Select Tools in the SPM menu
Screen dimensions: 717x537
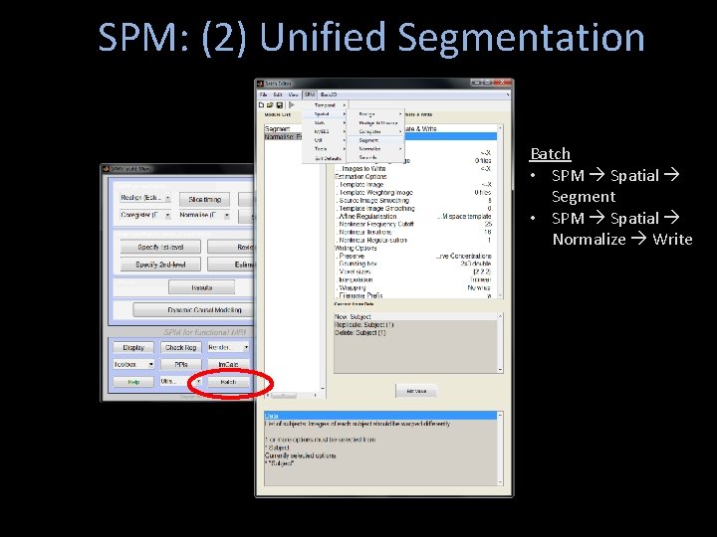point(325,149)
